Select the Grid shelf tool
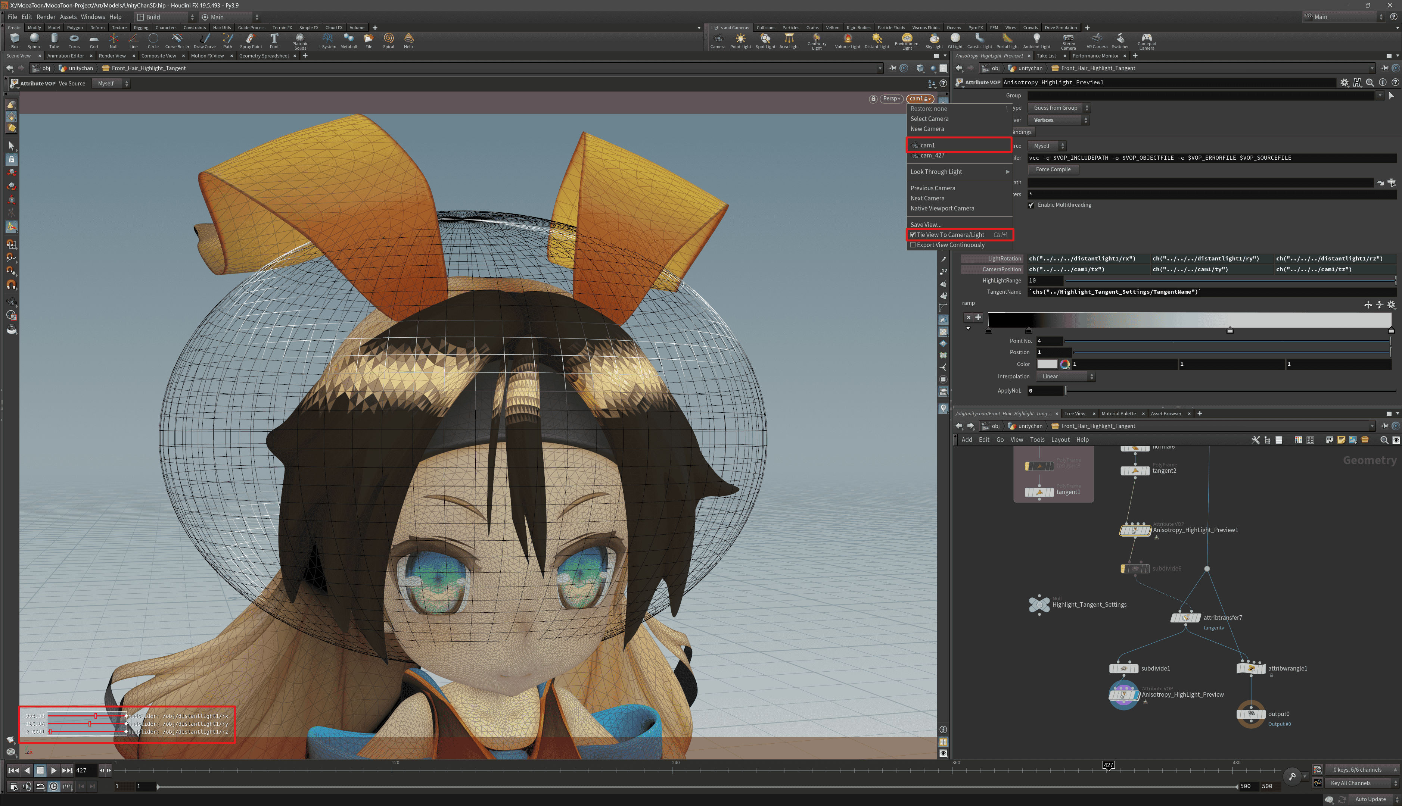Viewport: 1402px width, 806px height. point(94,40)
